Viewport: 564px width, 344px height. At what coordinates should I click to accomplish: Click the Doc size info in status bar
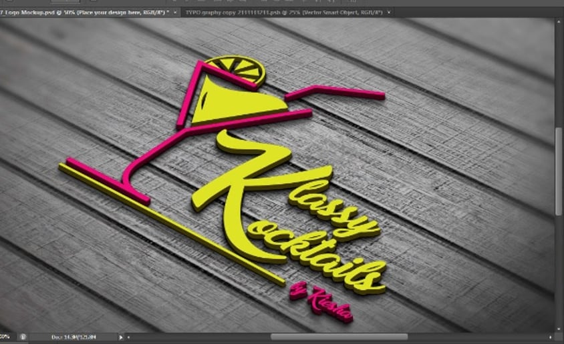[x=74, y=337]
